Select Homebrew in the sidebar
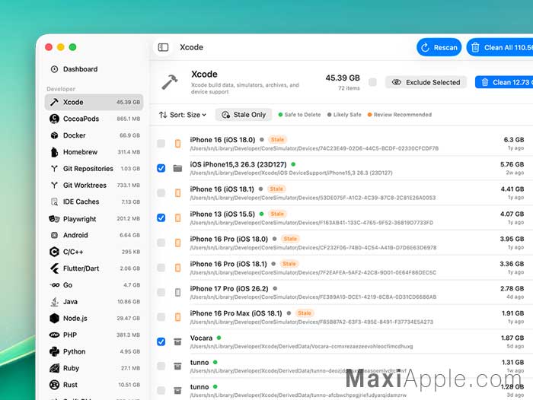 tap(94, 152)
